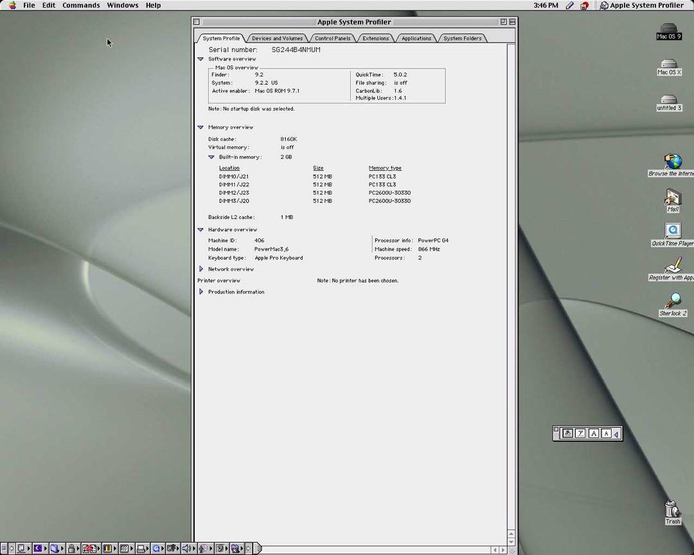694x555 pixels.
Task: Click the serial number SG244B4NMUM
Action: (x=296, y=49)
